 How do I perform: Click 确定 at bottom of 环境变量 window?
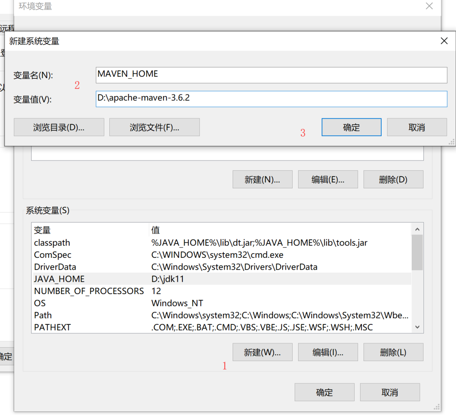click(x=324, y=392)
